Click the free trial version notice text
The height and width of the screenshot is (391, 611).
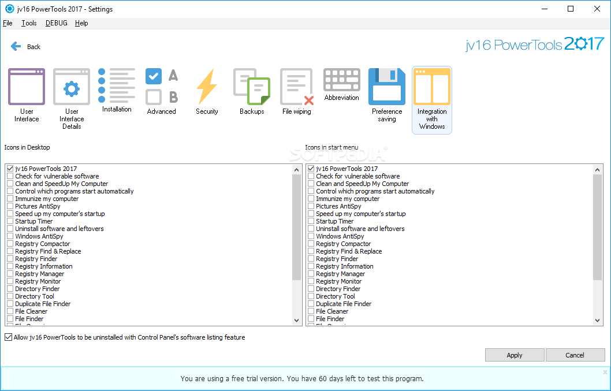(302, 378)
